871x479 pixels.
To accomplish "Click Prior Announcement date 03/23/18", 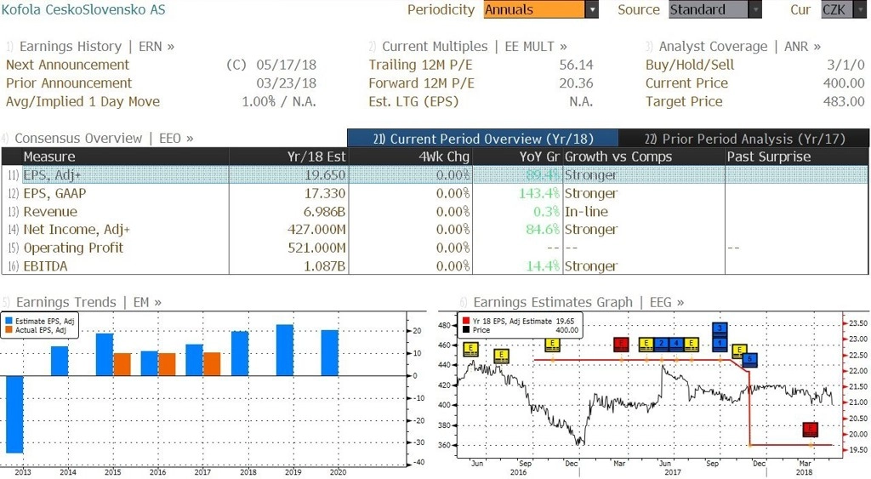I will pyautogui.click(x=286, y=83).
